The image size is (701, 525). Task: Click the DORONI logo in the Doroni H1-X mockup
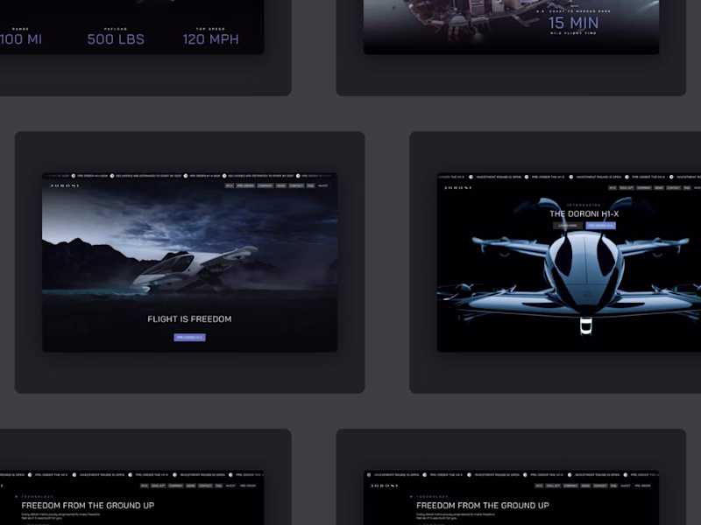pos(457,188)
